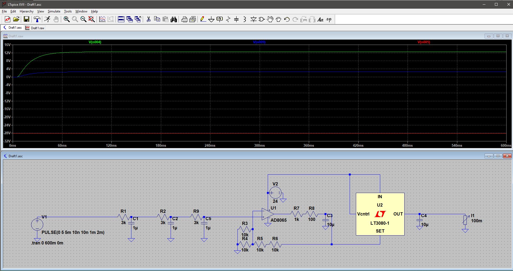Zoom out with the minus magnifier
This screenshot has width=513, height=271.
83,19
